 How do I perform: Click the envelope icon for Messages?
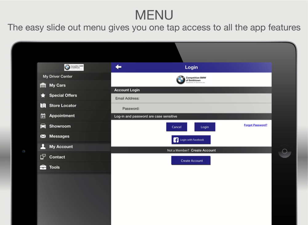[x=43, y=137]
